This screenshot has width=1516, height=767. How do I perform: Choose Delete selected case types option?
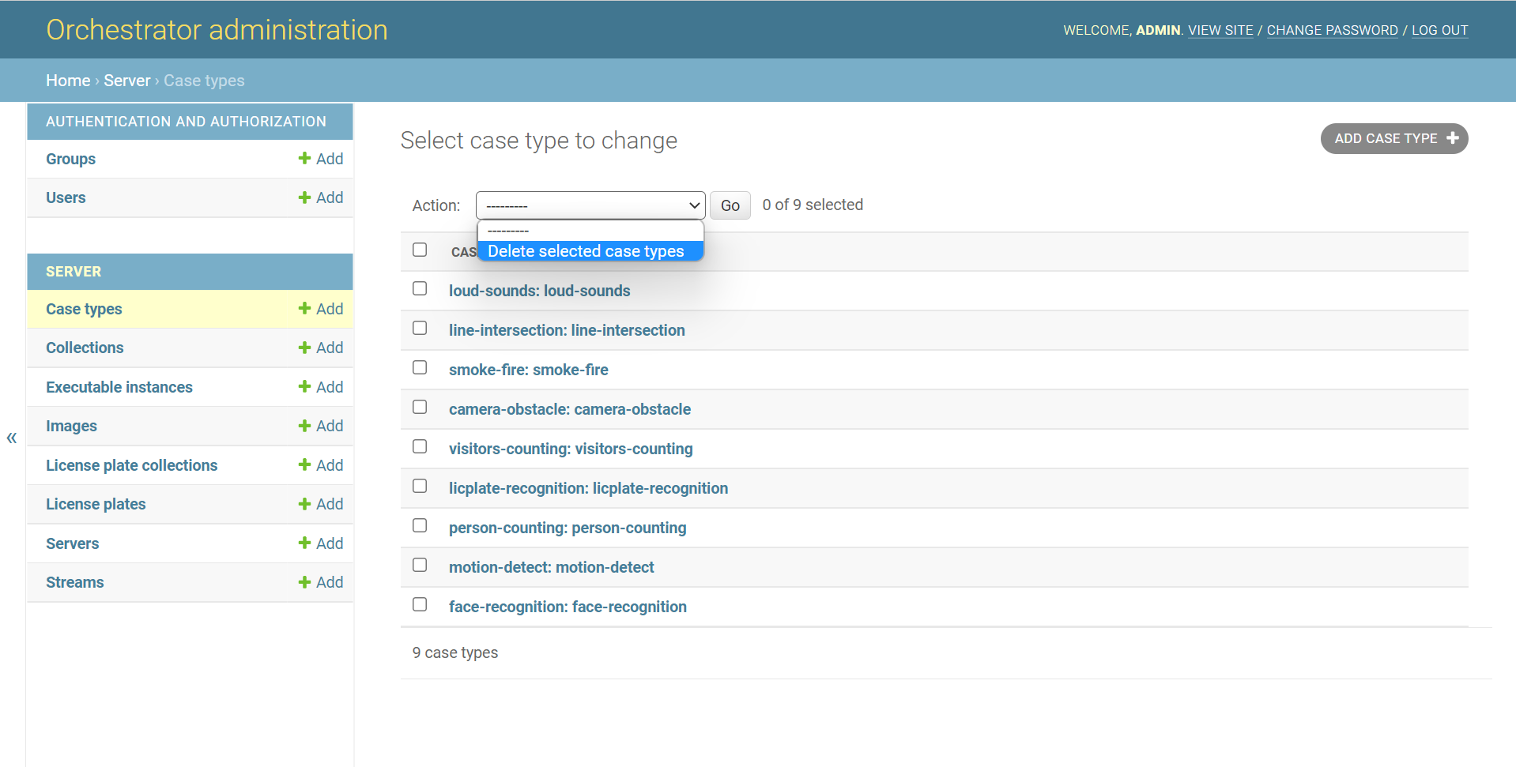tap(586, 251)
